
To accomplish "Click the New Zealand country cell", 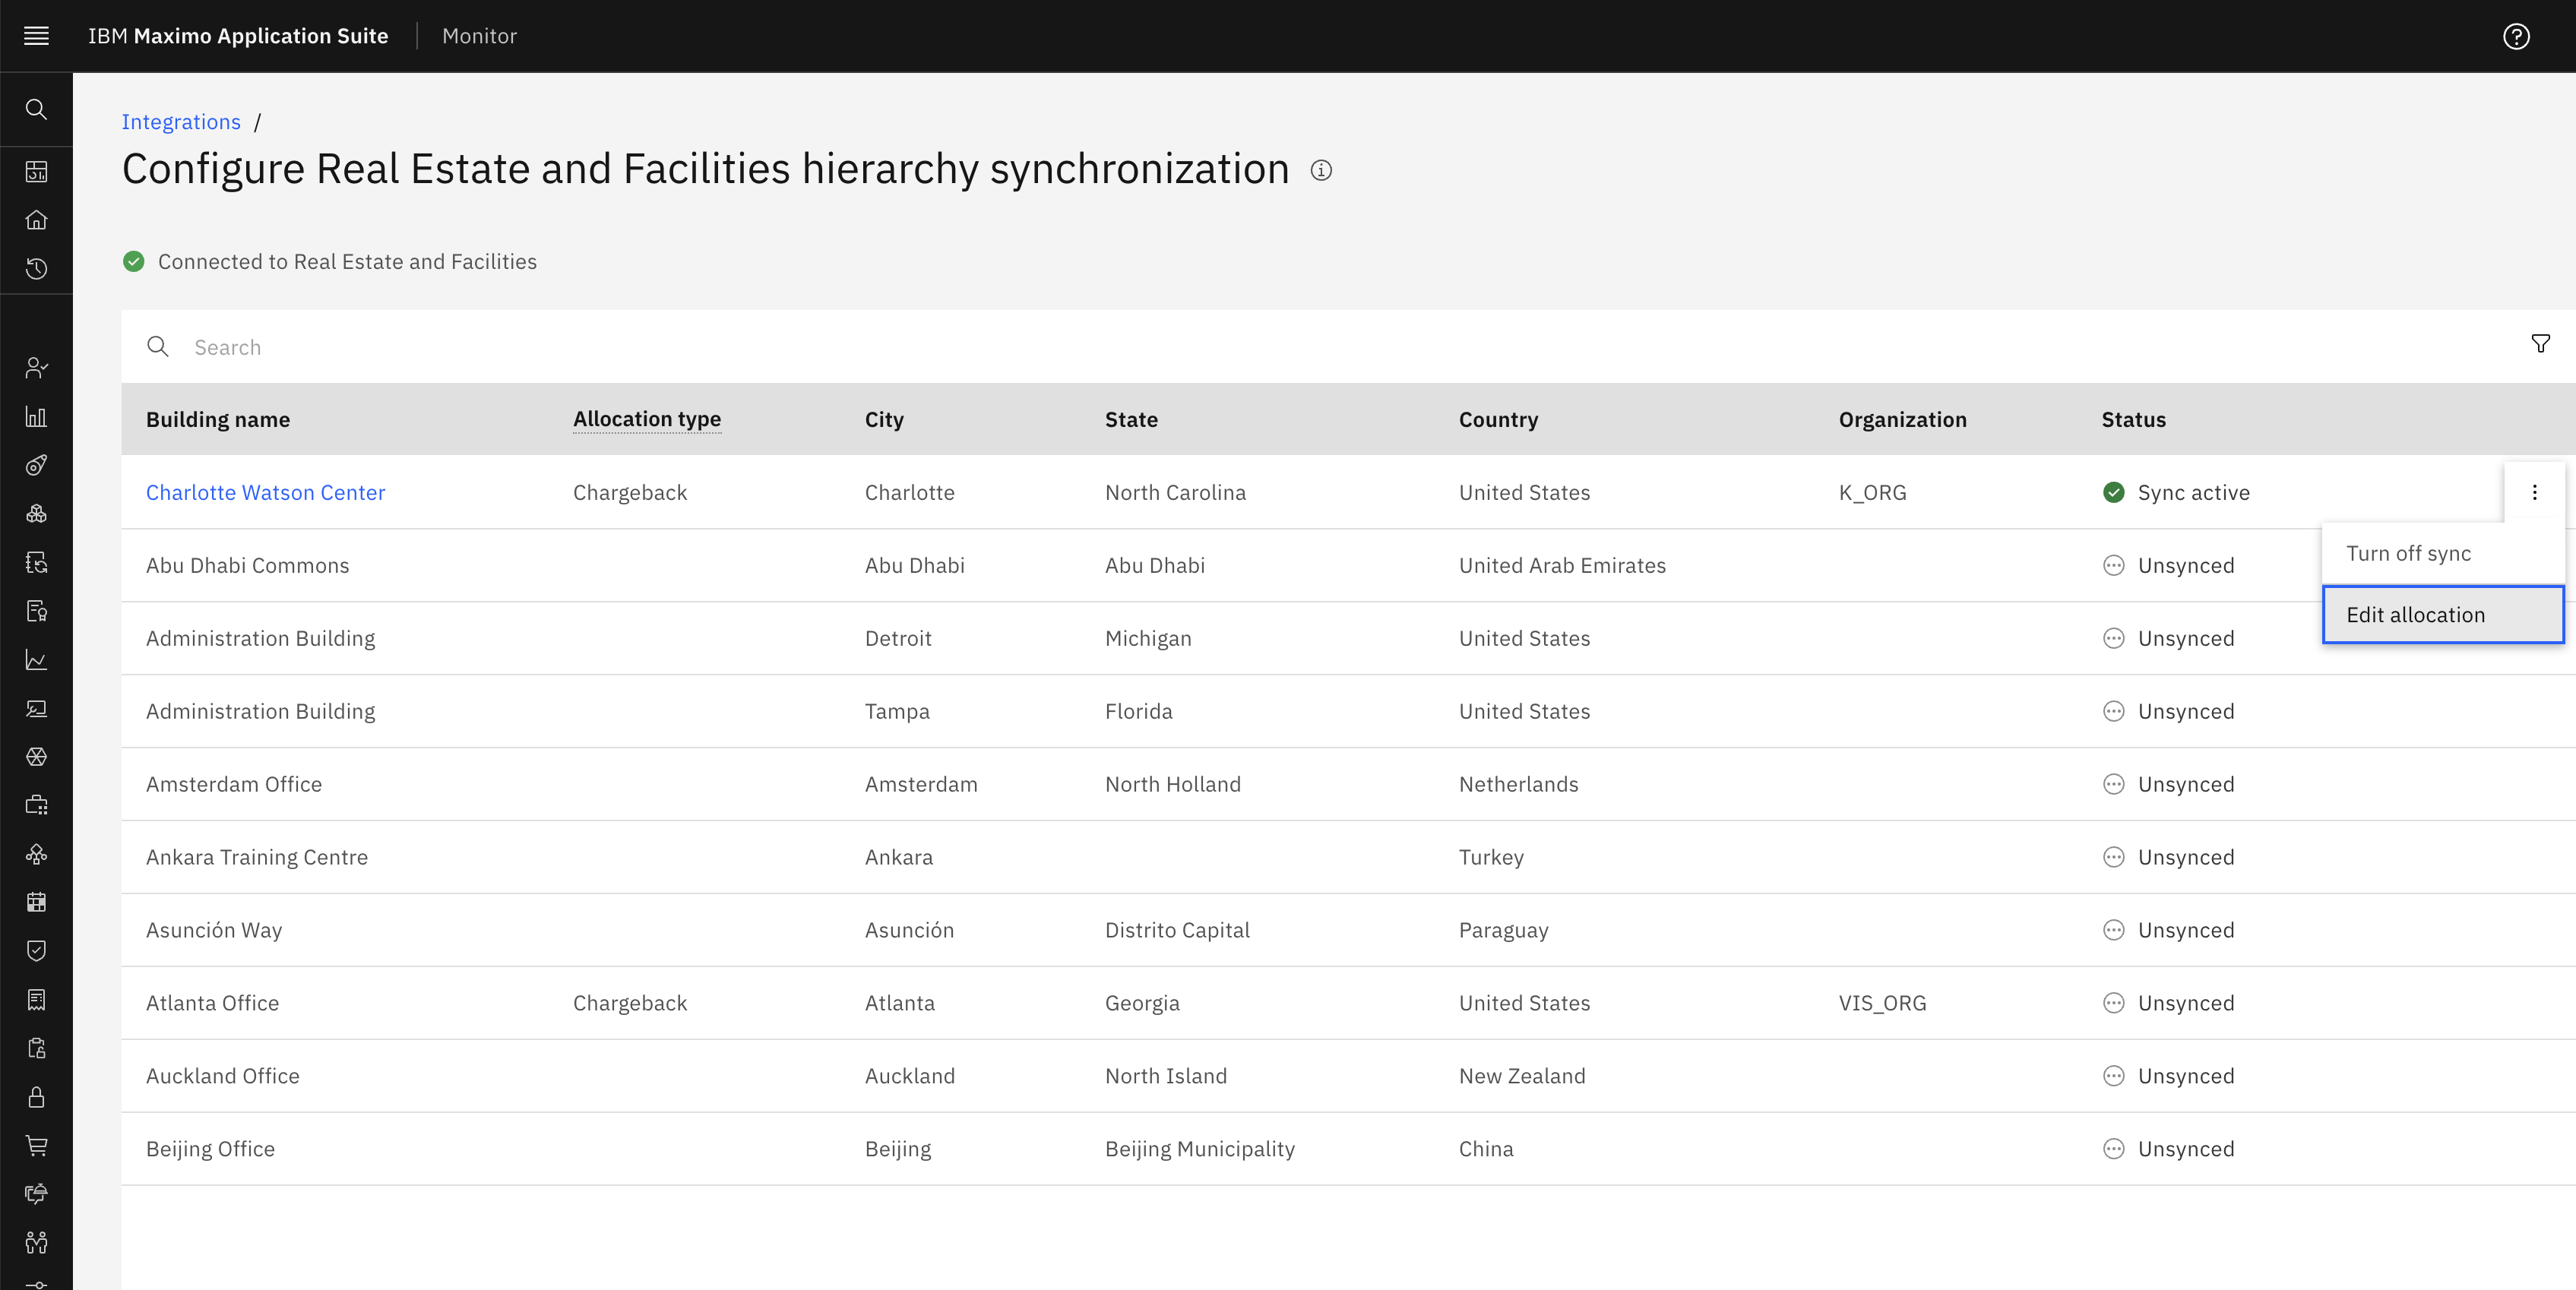I will point(1522,1077).
